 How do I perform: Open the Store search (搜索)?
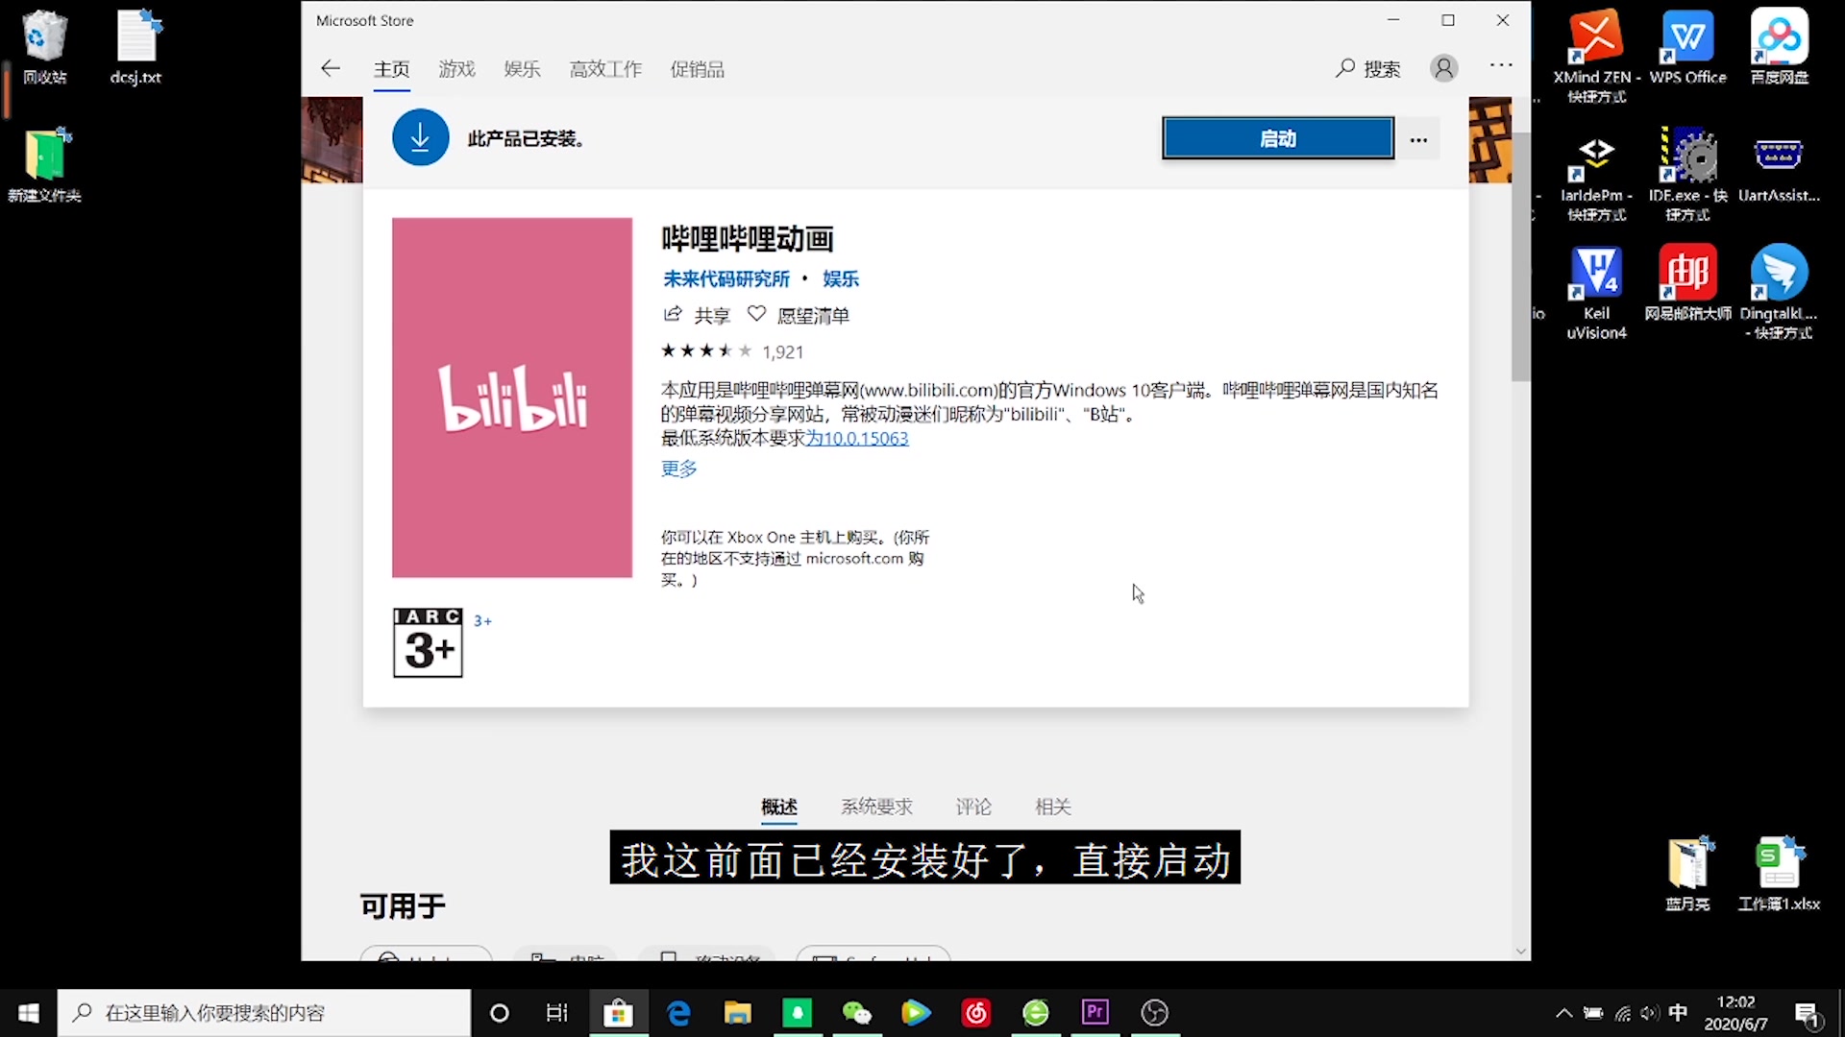point(1367,68)
